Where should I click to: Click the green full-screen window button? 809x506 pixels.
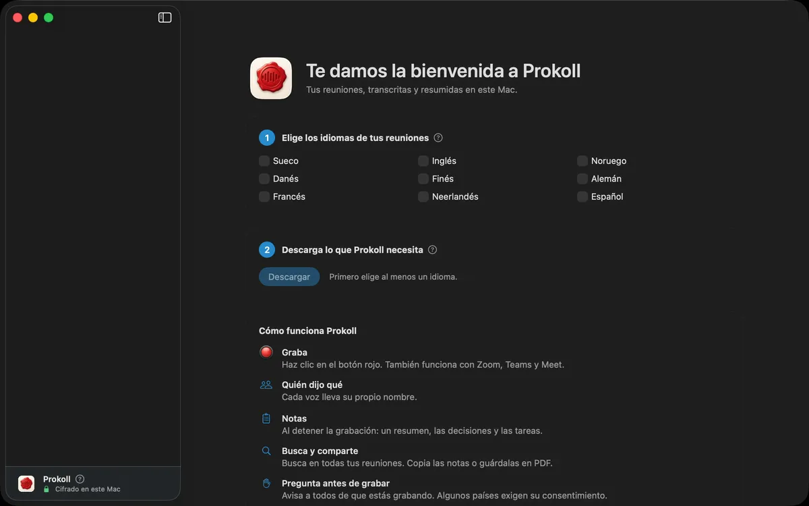(x=49, y=18)
